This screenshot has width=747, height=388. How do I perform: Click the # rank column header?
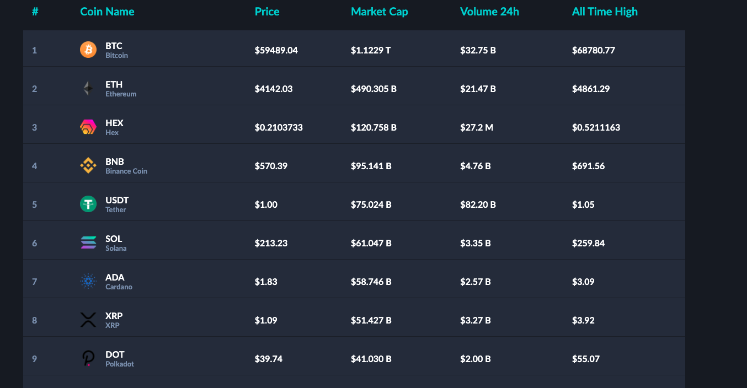(35, 12)
